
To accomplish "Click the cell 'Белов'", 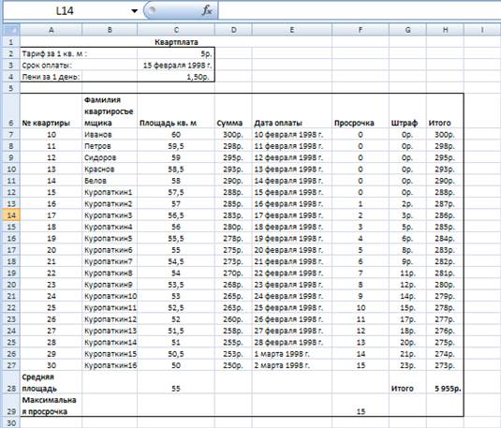I will [96, 181].
